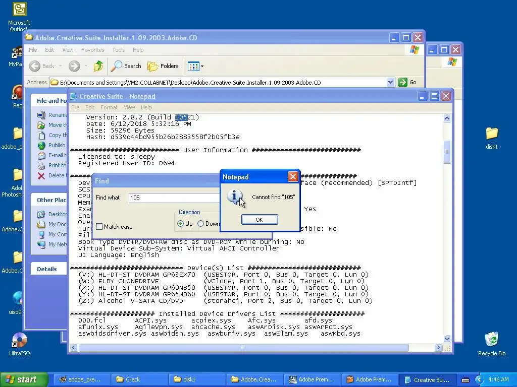
Task: Click the Move this folder icon
Action: point(41,125)
